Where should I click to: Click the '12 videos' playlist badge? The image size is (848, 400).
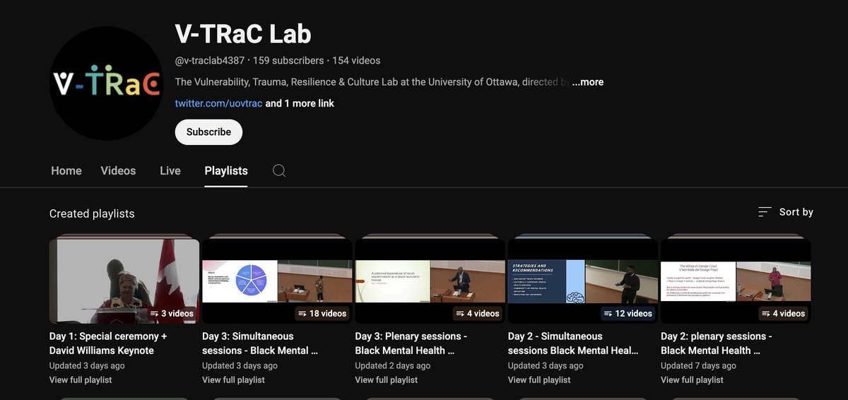point(628,313)
